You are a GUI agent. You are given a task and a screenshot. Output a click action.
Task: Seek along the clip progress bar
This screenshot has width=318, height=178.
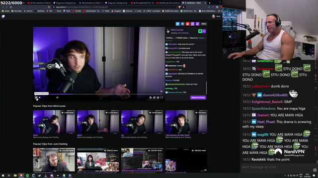99,94
